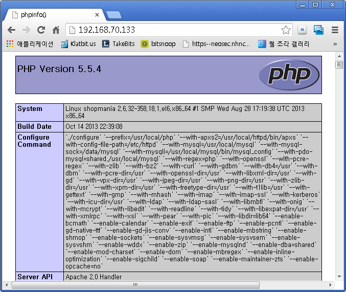Bookmark this page with the star
Image resolution: width=346 pixels, height=292 pixels.
(x=286, y=30)
